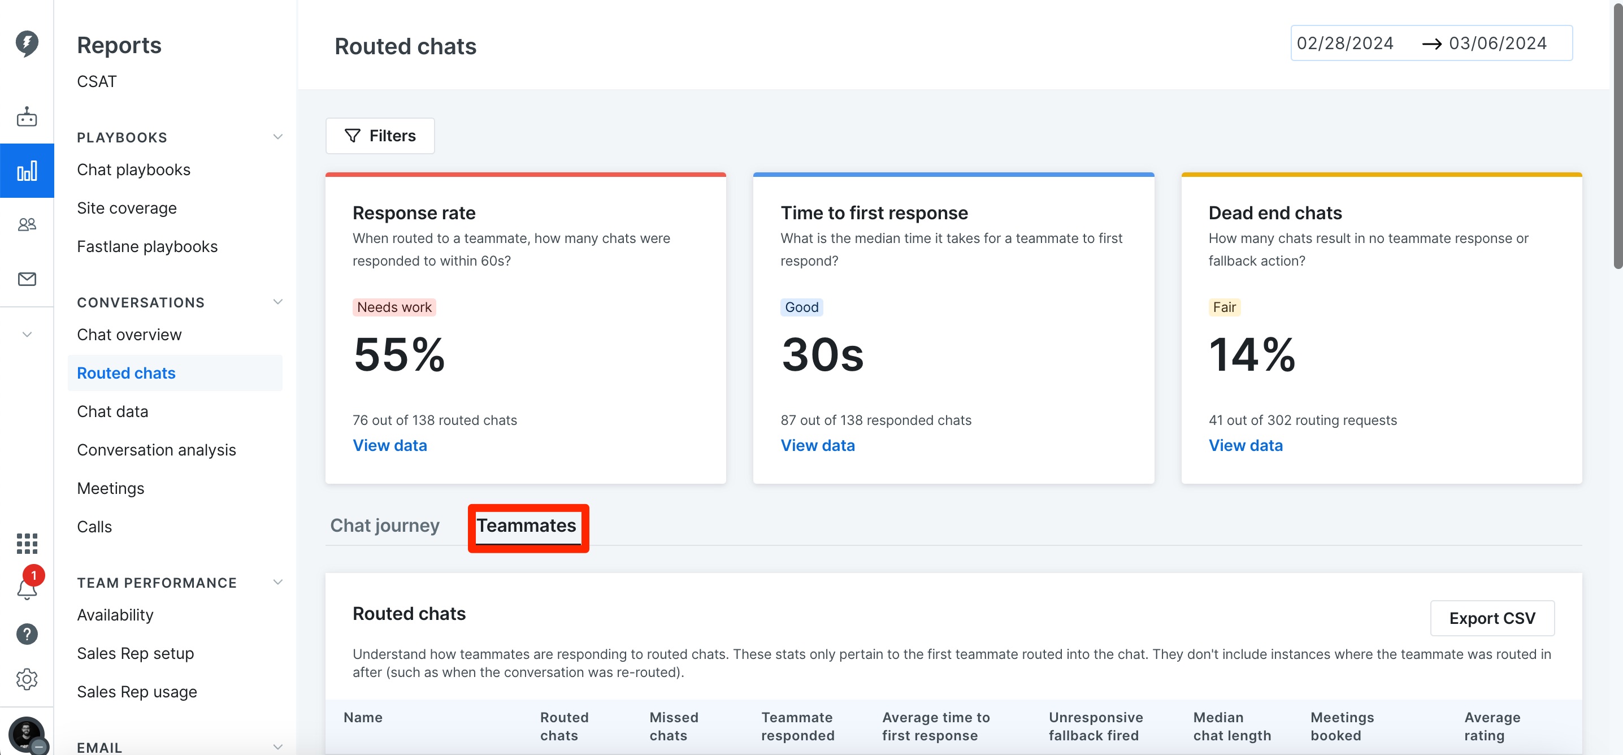
Task: Open the bot playbooks sidebar icon
Action: (27, 116)
